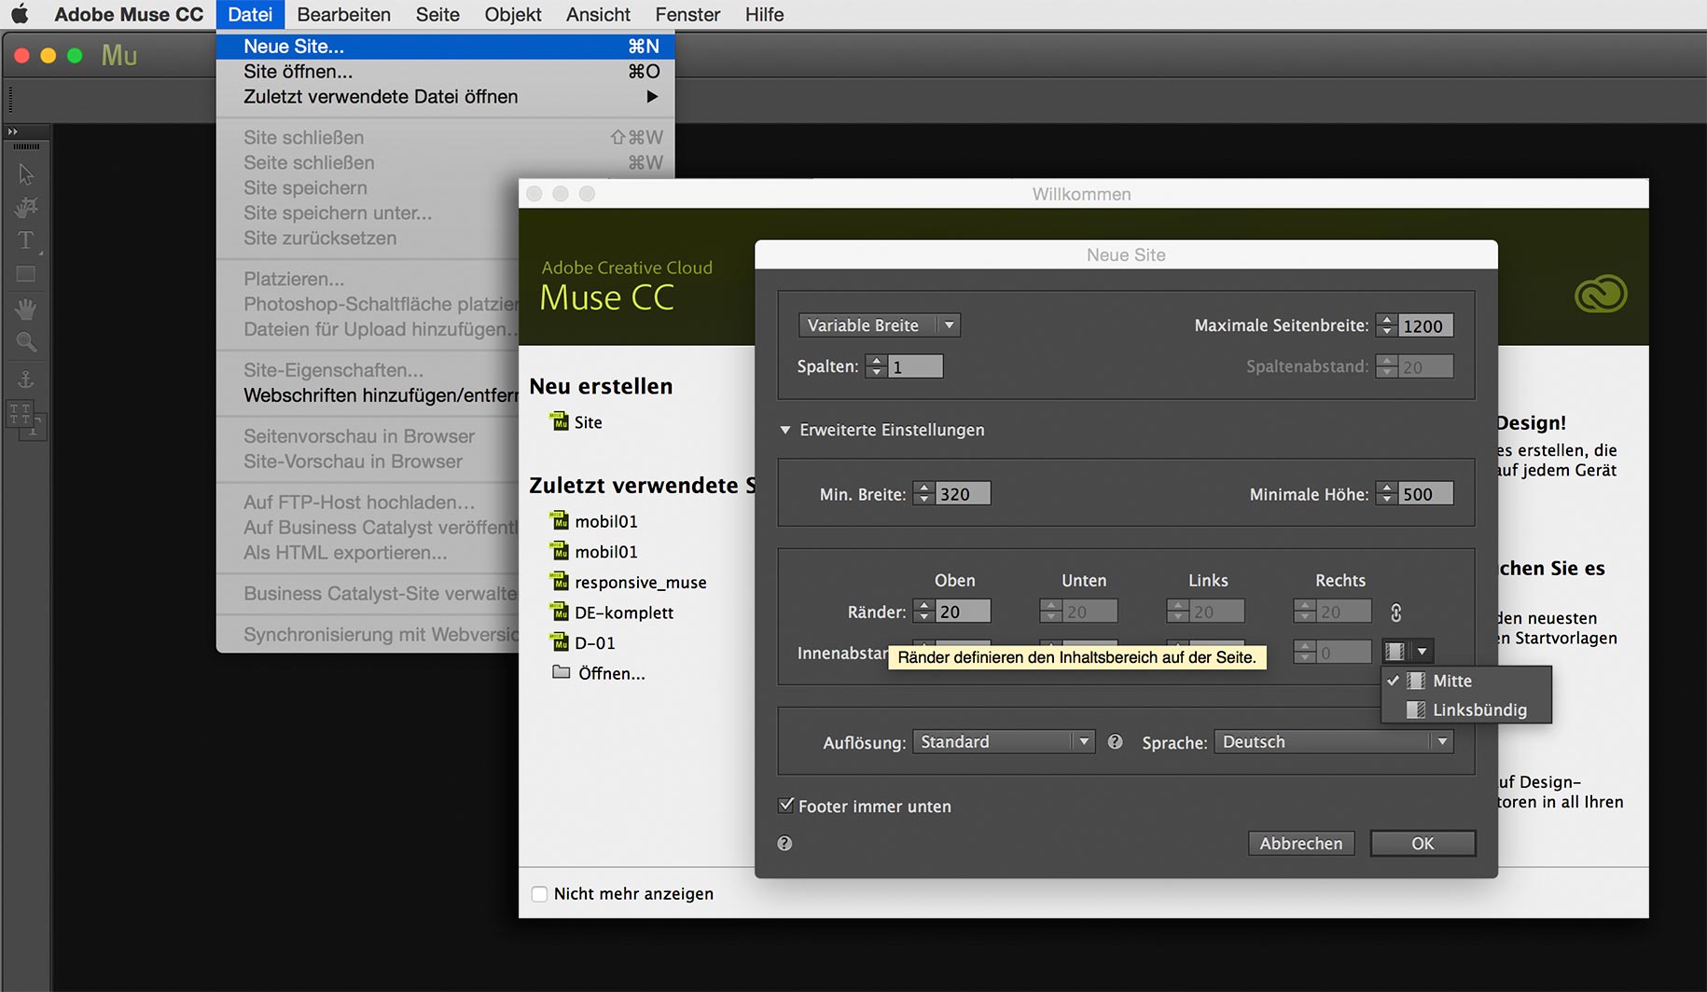Open the Adobe Muse CC app menu

[129, 15]
